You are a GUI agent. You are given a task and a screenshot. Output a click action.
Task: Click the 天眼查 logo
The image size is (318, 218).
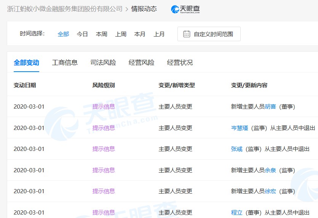(x=185, y=9)
